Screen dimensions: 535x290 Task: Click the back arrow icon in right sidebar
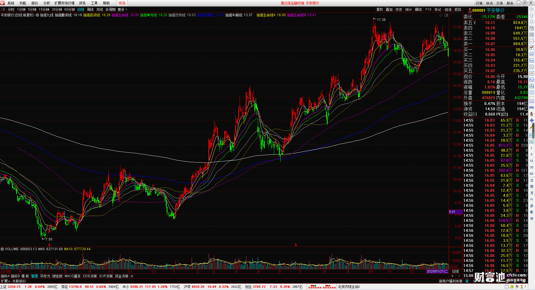532,9
